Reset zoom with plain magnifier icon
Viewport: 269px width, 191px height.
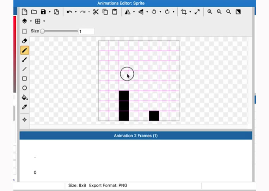(x=228, y=12)
